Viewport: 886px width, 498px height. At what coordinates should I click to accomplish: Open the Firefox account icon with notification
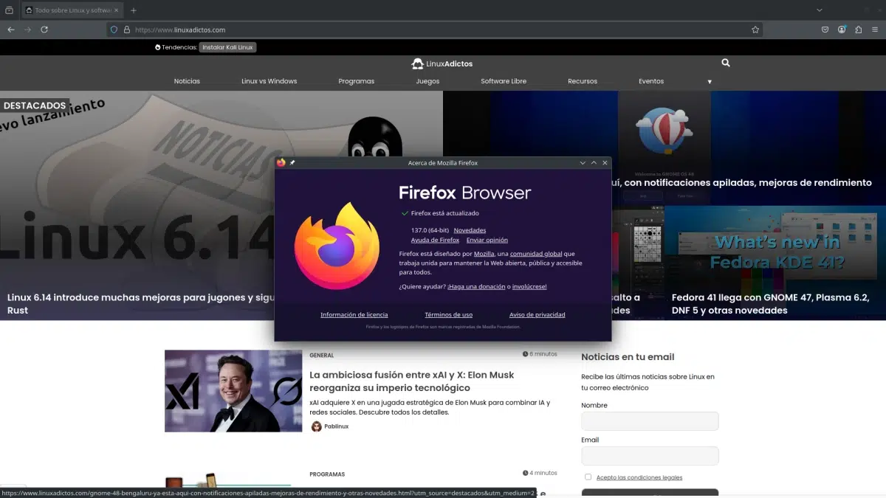[x=842, y=30]
